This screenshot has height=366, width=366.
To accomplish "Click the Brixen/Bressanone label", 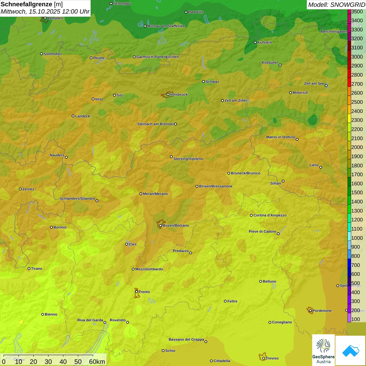I will point(216,186).
